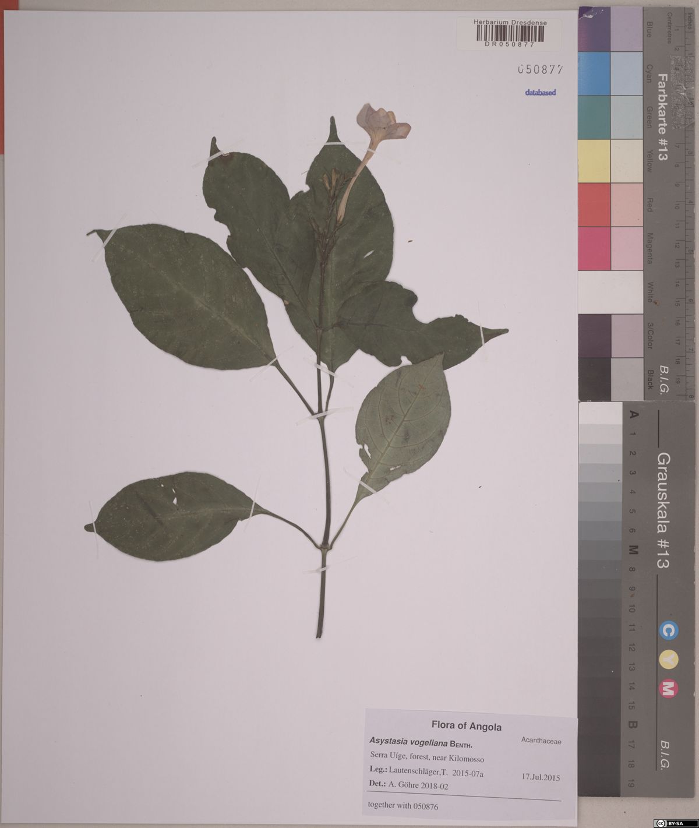Select the saturated green swatch on the color card
Viewport: 699px width, 828px height.
(x=594, y=117)
